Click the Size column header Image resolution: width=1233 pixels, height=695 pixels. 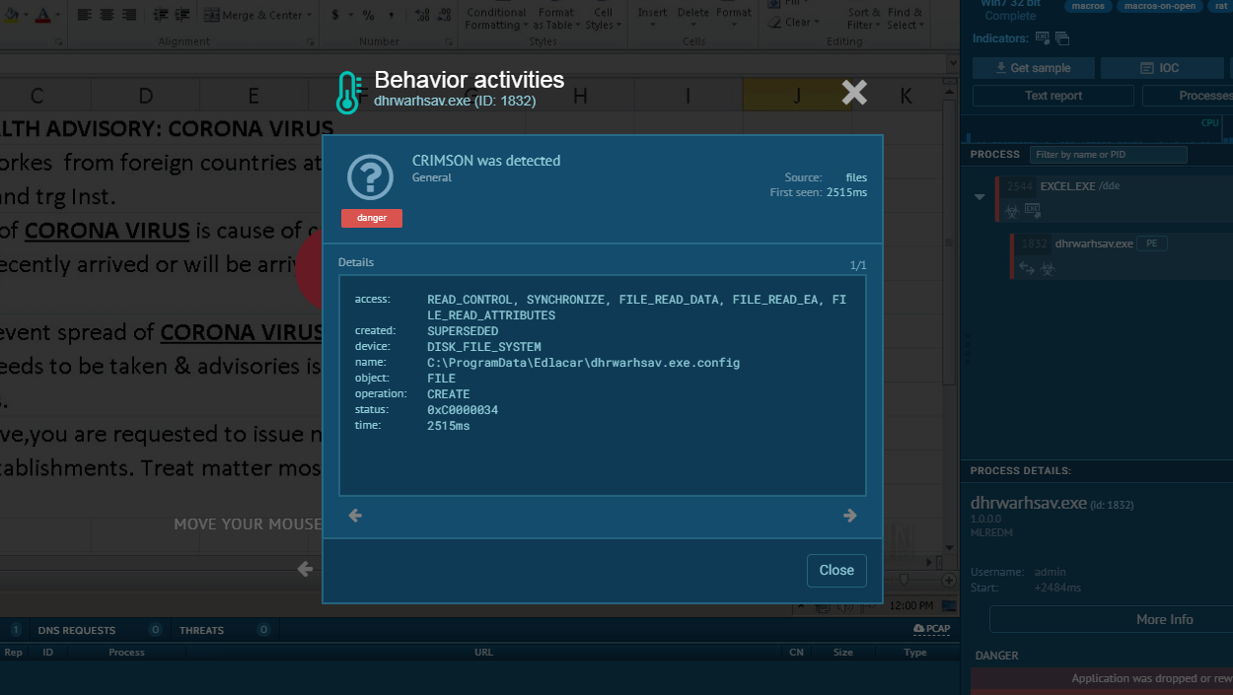(x=842, y=653)
